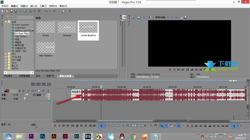Select Test Pattern generator
This screenshot has height=140, width=250.
tap(21, 36)
